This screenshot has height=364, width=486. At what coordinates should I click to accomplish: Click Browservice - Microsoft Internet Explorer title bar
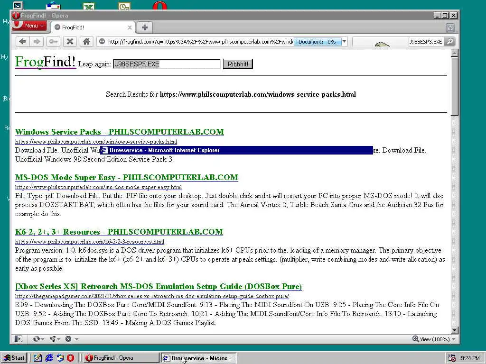coord(236,150)
